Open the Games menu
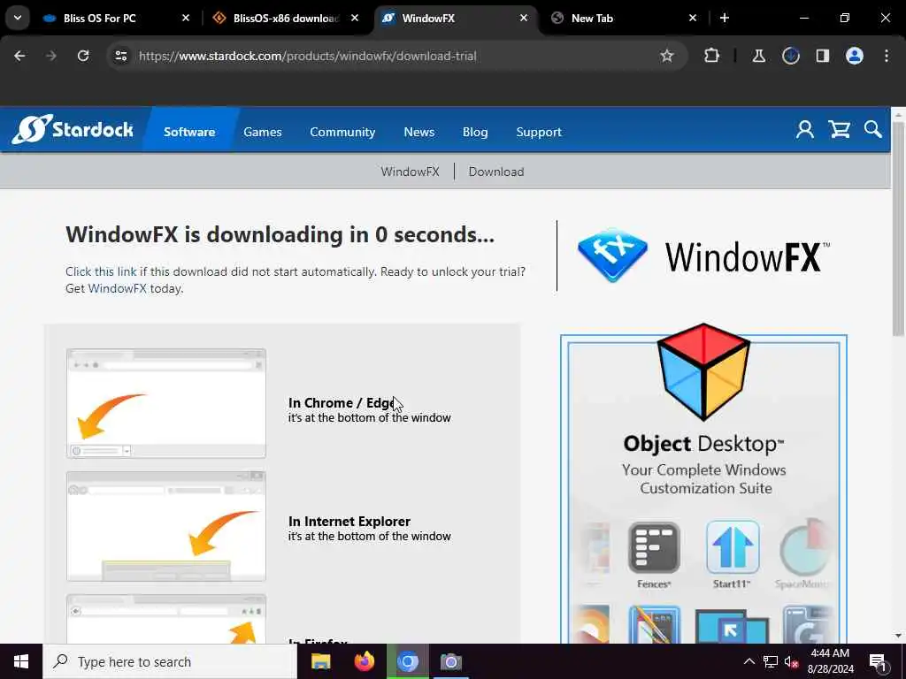Screen dimensions: 906x679 tap(262, 132)
